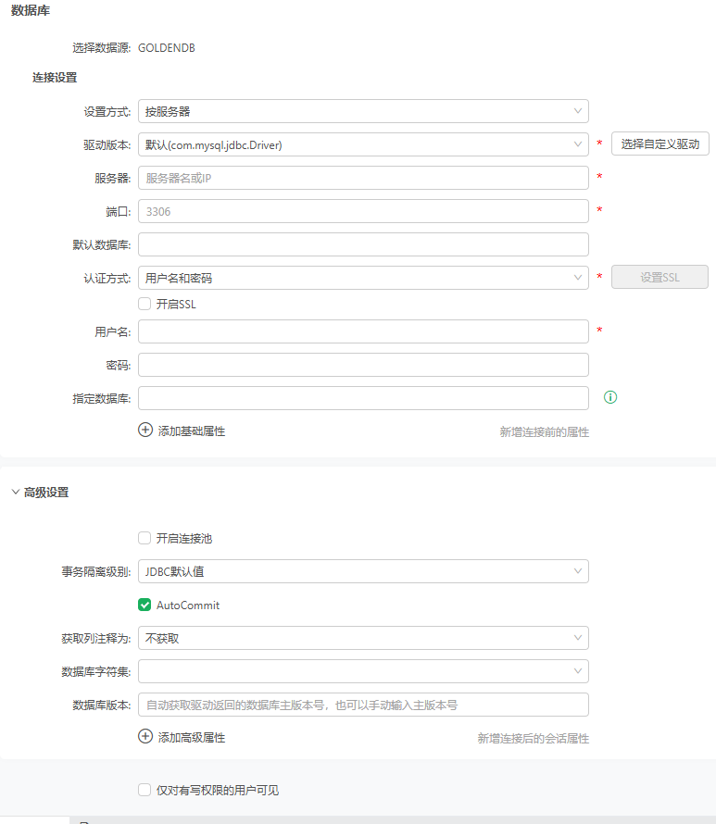Image resolution: width=716 pixels, height=824 pixels.
Task: Click the 添加基础属性 link text
Action: pos(192,431)
